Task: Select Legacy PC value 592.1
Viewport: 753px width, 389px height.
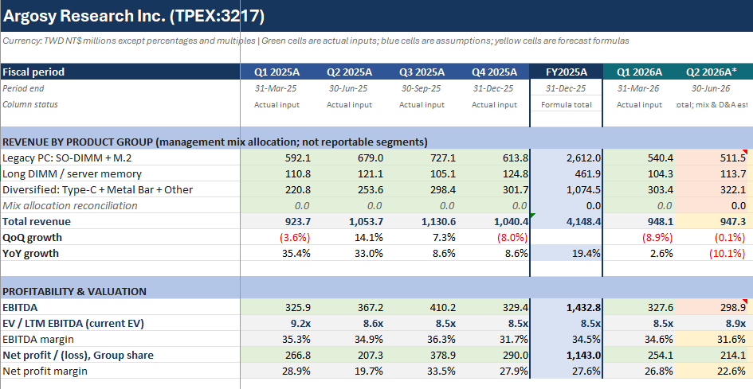Action: coord(276,158)
